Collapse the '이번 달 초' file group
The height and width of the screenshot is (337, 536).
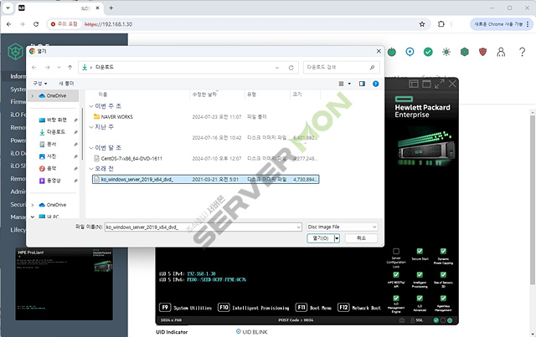point(91,148)
